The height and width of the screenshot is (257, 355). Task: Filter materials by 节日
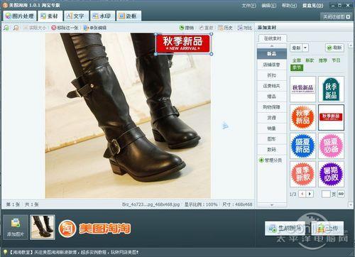(x=336, y=60)
